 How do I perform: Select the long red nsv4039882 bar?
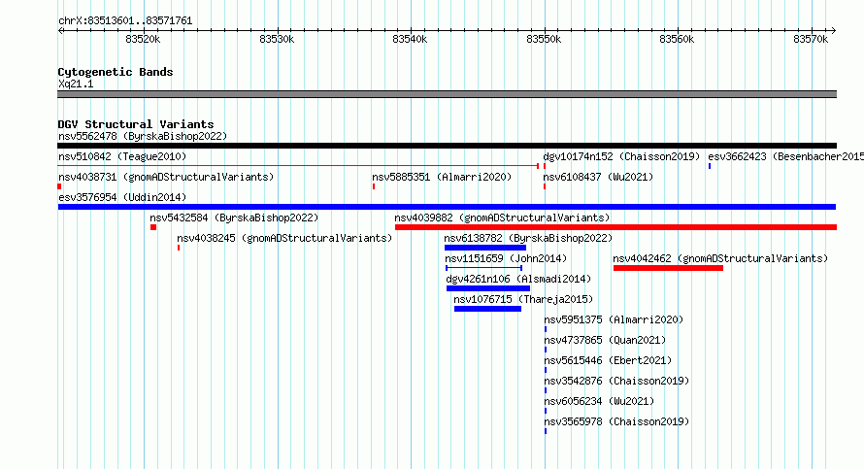pyautogui.click(x=615, y=227)
